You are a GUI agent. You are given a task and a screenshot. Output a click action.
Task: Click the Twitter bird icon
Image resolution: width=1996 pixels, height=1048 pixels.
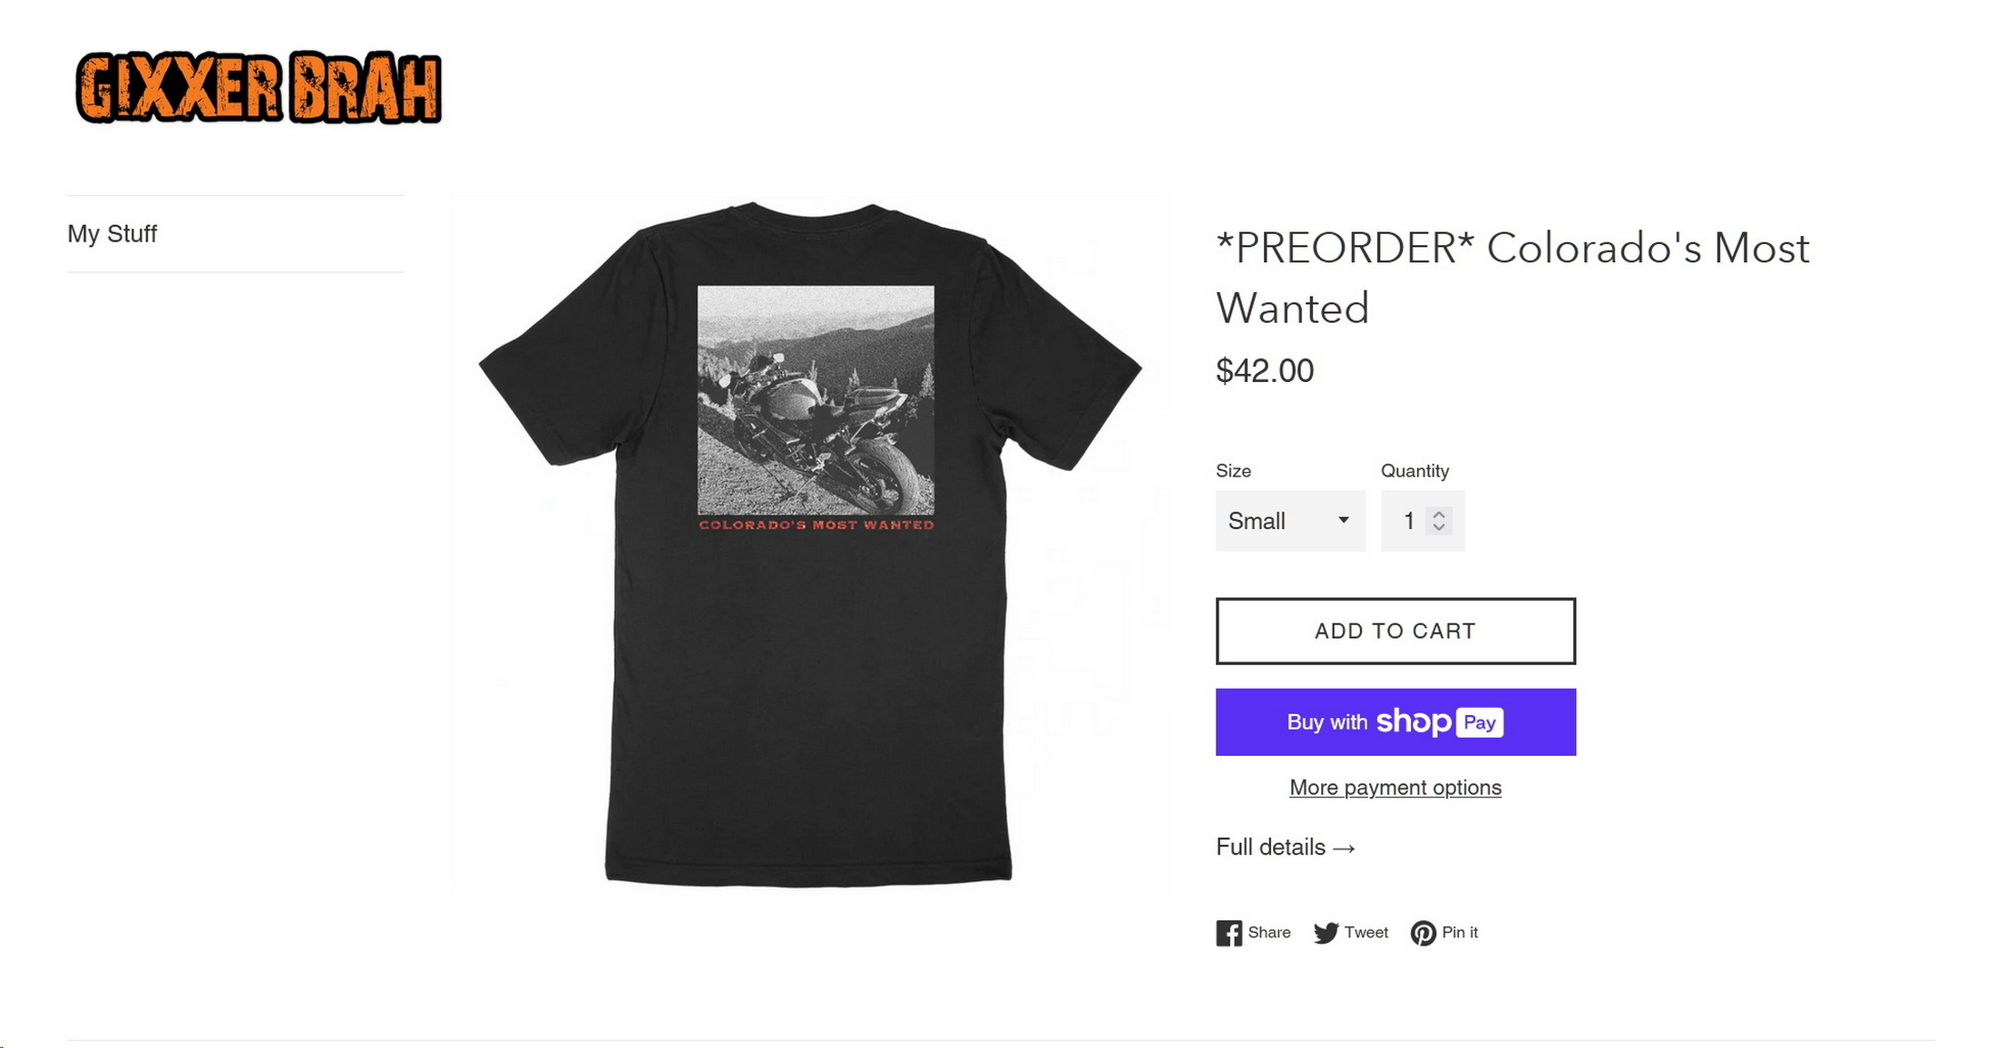coord(1326,933)
